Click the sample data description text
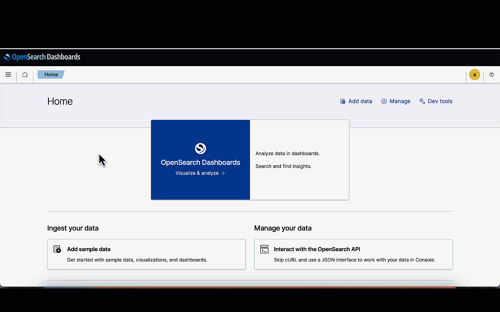500x312 pixels. point(137,260)
